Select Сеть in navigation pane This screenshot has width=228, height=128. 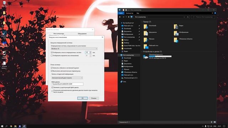click(123, 81)
